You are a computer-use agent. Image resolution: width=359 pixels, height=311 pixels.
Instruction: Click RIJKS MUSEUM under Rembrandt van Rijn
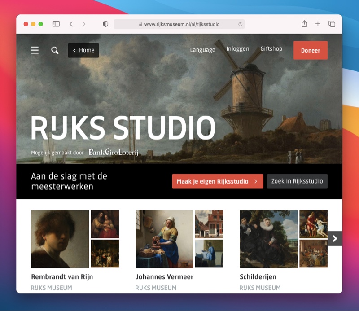click(52, 288)
